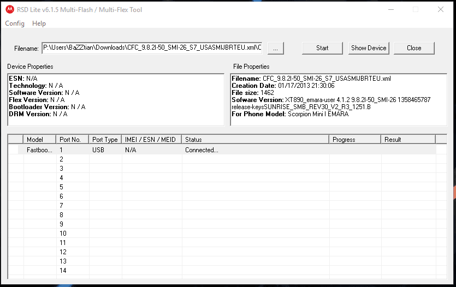Click the Status column header
This screenshot has width=456, height=287.
click(256, 140)
